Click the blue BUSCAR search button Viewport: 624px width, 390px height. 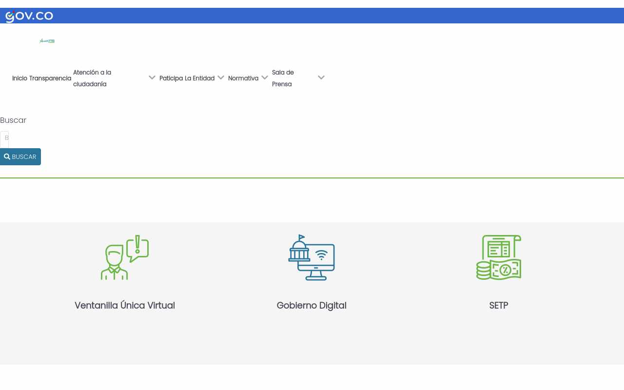20,157
